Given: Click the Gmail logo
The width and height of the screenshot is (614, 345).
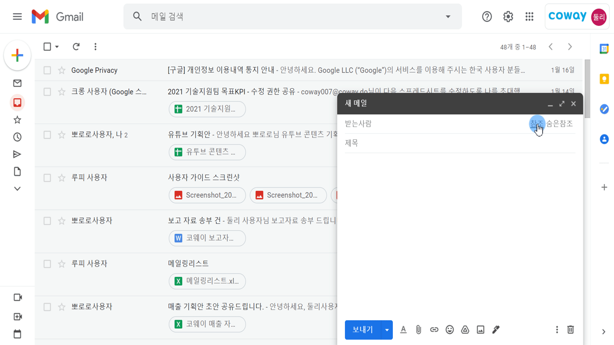Looking at the screenshot, I should pos(58,17).
